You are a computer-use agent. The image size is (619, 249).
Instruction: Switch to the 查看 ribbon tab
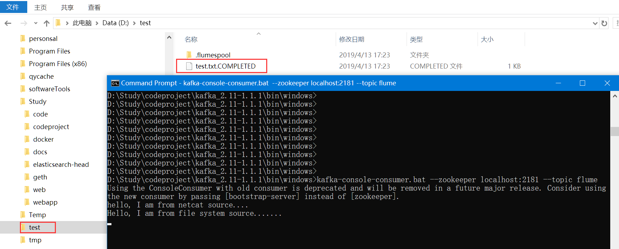click(x=94, y=7)
